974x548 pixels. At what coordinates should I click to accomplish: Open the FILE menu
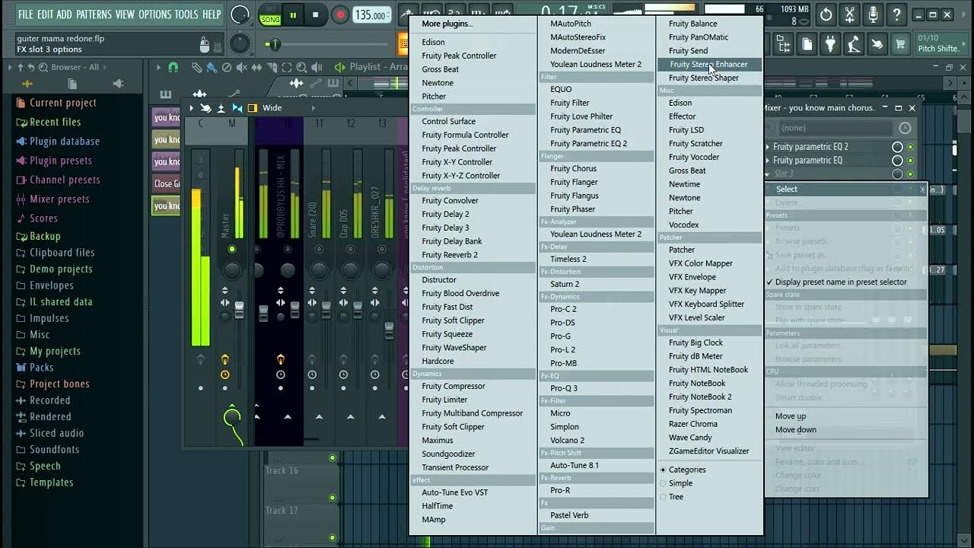(x=25, y=14)
